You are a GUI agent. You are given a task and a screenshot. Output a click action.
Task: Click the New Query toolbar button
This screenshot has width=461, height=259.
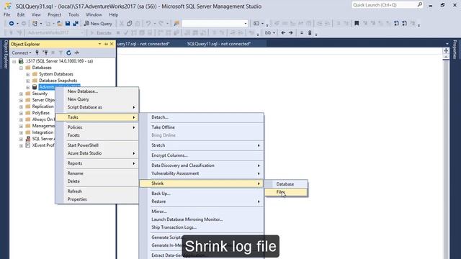point(98,24)
